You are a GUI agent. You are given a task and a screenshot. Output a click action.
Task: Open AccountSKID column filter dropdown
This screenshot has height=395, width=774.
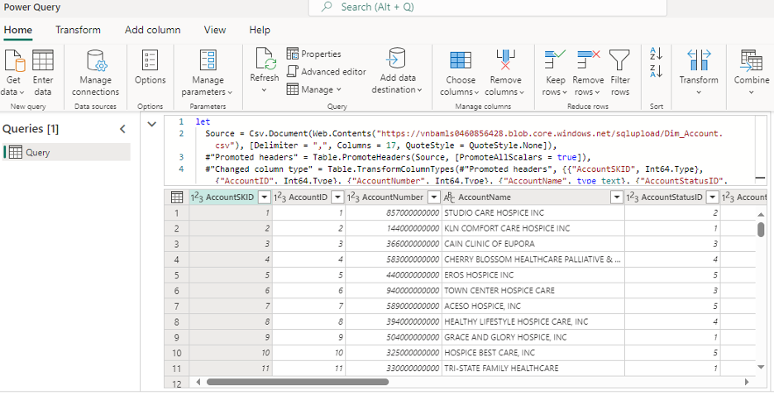pos(265,197)
